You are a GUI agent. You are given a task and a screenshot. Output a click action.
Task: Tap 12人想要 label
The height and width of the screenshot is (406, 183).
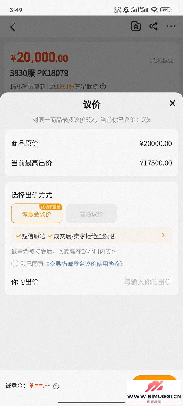[x=162, y=60]
